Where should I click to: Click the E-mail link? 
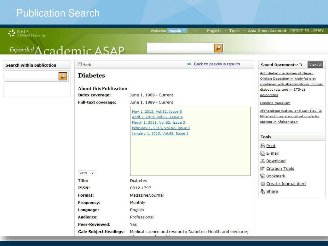pyautogui.click(x=272, y=153)
